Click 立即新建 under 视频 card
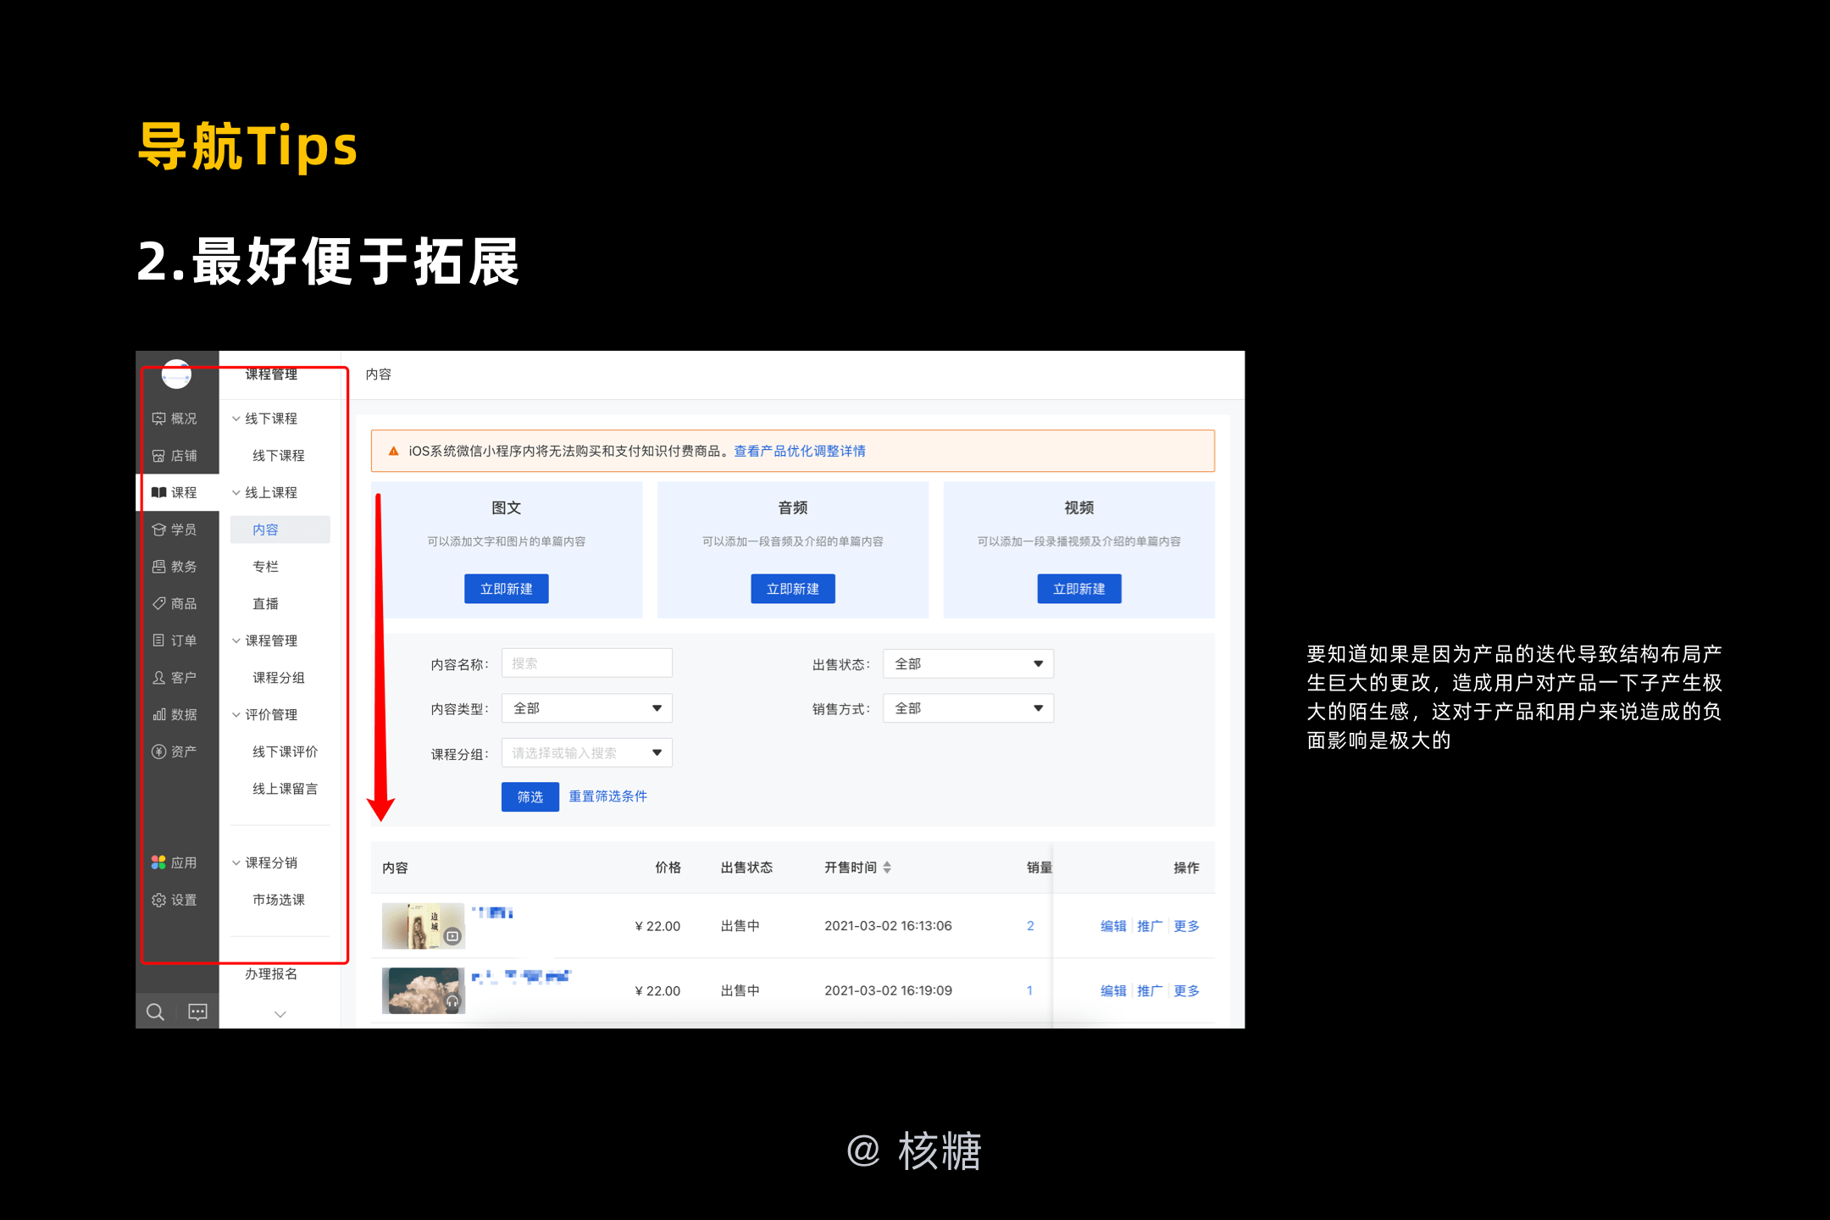1830x1220 pixels. point(1079,589)
